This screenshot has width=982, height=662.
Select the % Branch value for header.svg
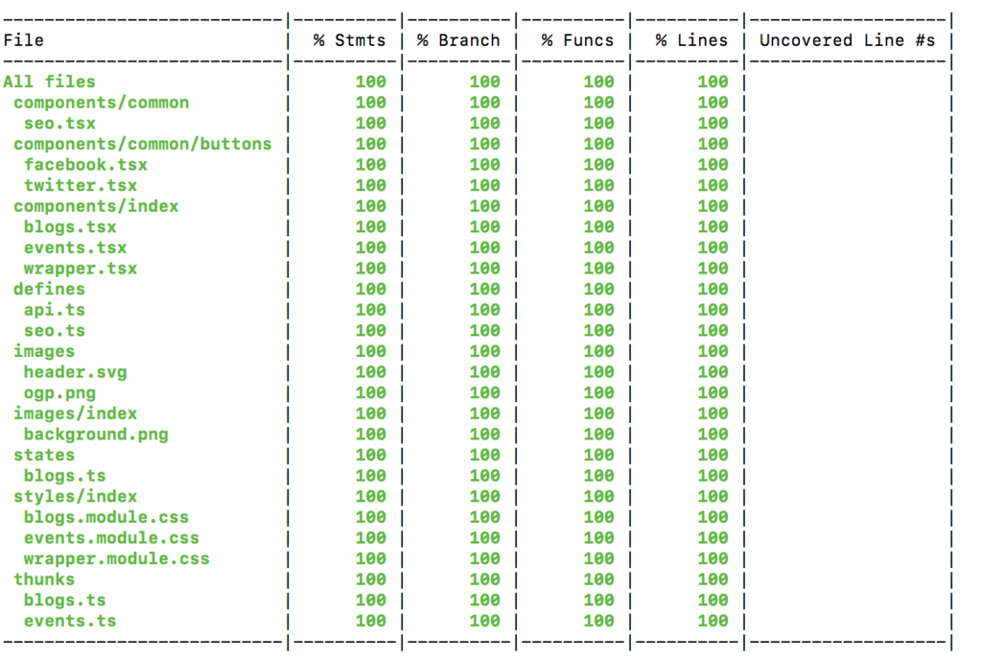484,372
